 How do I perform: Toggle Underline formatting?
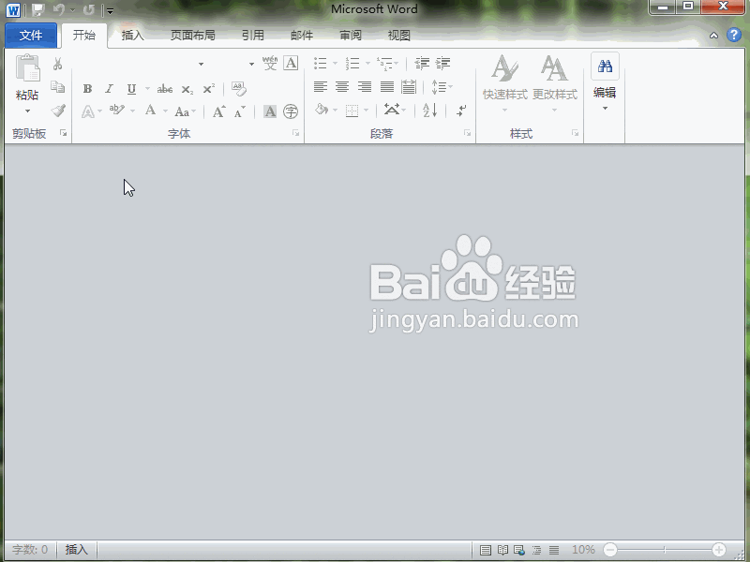coord(131,89)
